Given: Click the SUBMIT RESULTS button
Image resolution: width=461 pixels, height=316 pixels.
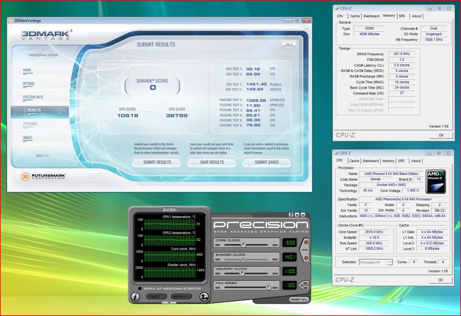Looking at the screenshot, I should 157,162.
